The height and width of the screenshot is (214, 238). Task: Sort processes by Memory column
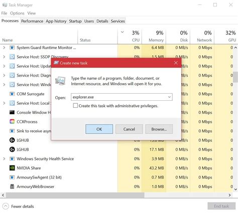coord(154,36)
